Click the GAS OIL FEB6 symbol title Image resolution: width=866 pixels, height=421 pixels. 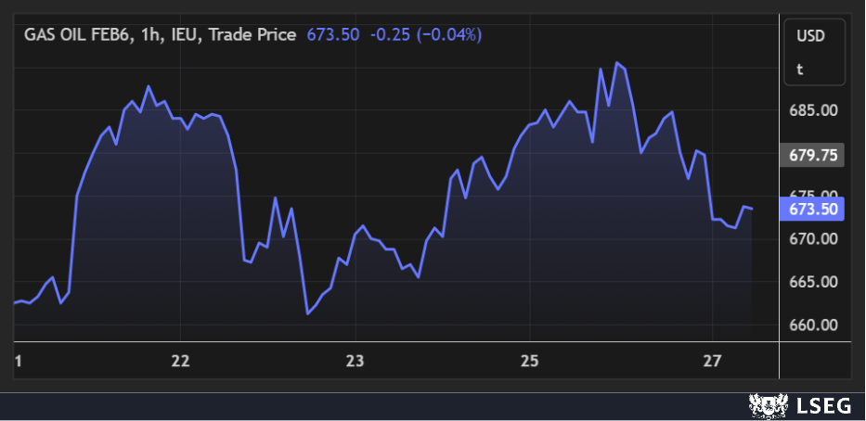click(77, 34)
